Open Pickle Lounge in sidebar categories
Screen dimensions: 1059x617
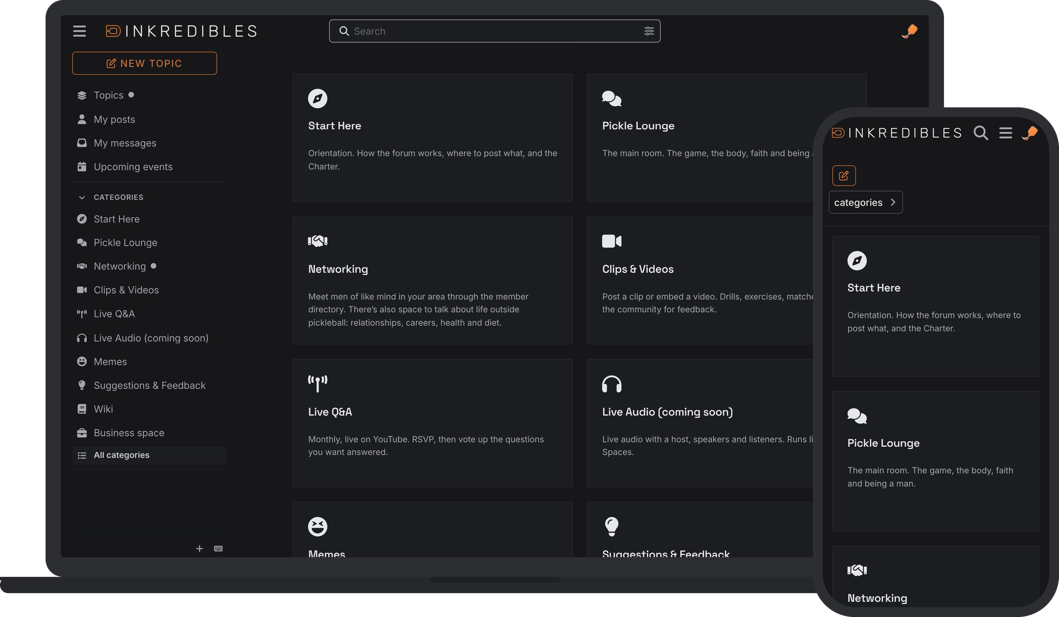pos(149,243)
